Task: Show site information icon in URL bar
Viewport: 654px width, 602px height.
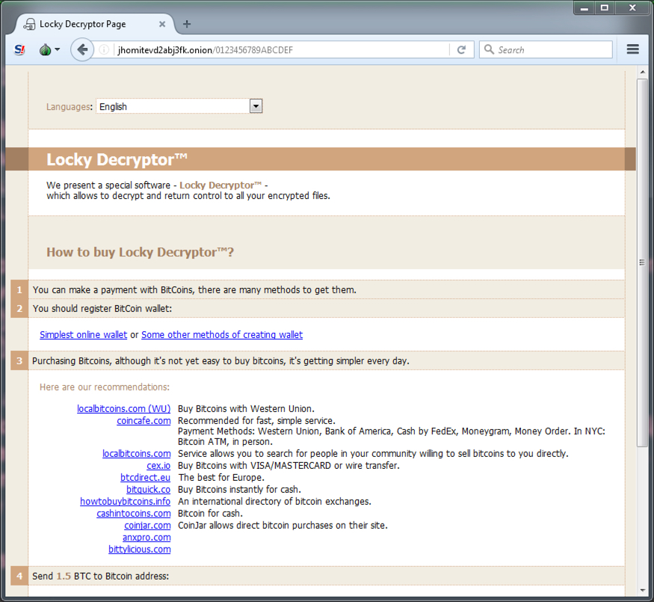Action: (x=104, y=50)
